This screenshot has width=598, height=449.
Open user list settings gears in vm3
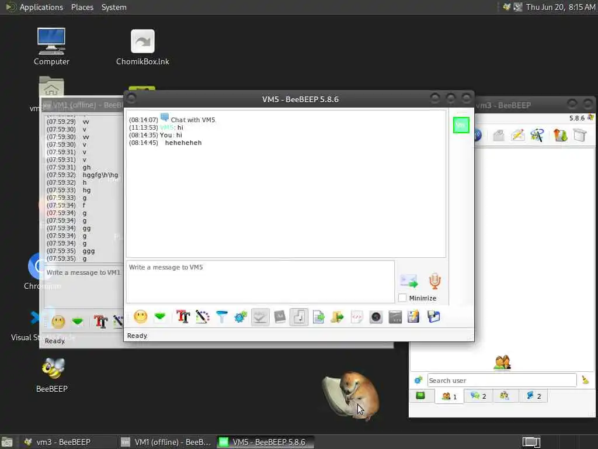pyautogui.click(x=418, y=380)
